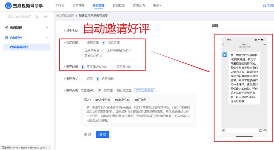Screen dimensions: 274x150
Task: Select 指定店铺 radio option
Action: point(103,43)
